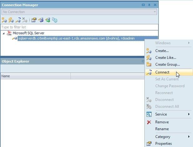The image size is (193, 147).
Task: Click Disconnect menu entry
Action: coord(169,100)
